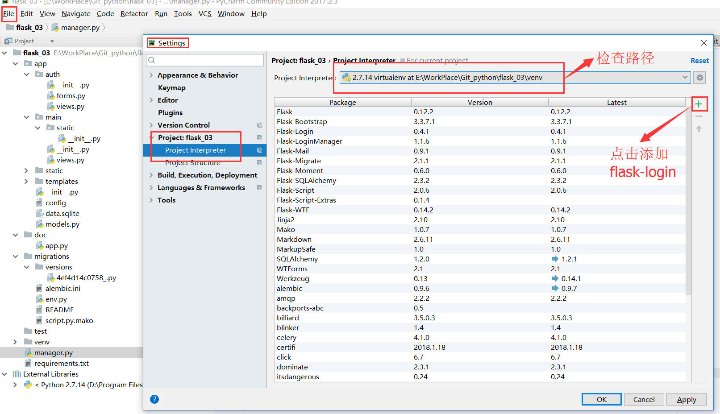Click the venv folder icon
720x414 pixels.
pos(28,342)
